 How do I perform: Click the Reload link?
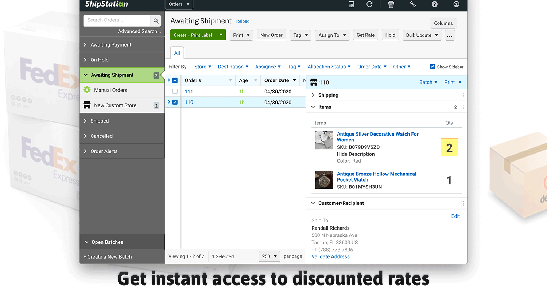coord(243,21)
